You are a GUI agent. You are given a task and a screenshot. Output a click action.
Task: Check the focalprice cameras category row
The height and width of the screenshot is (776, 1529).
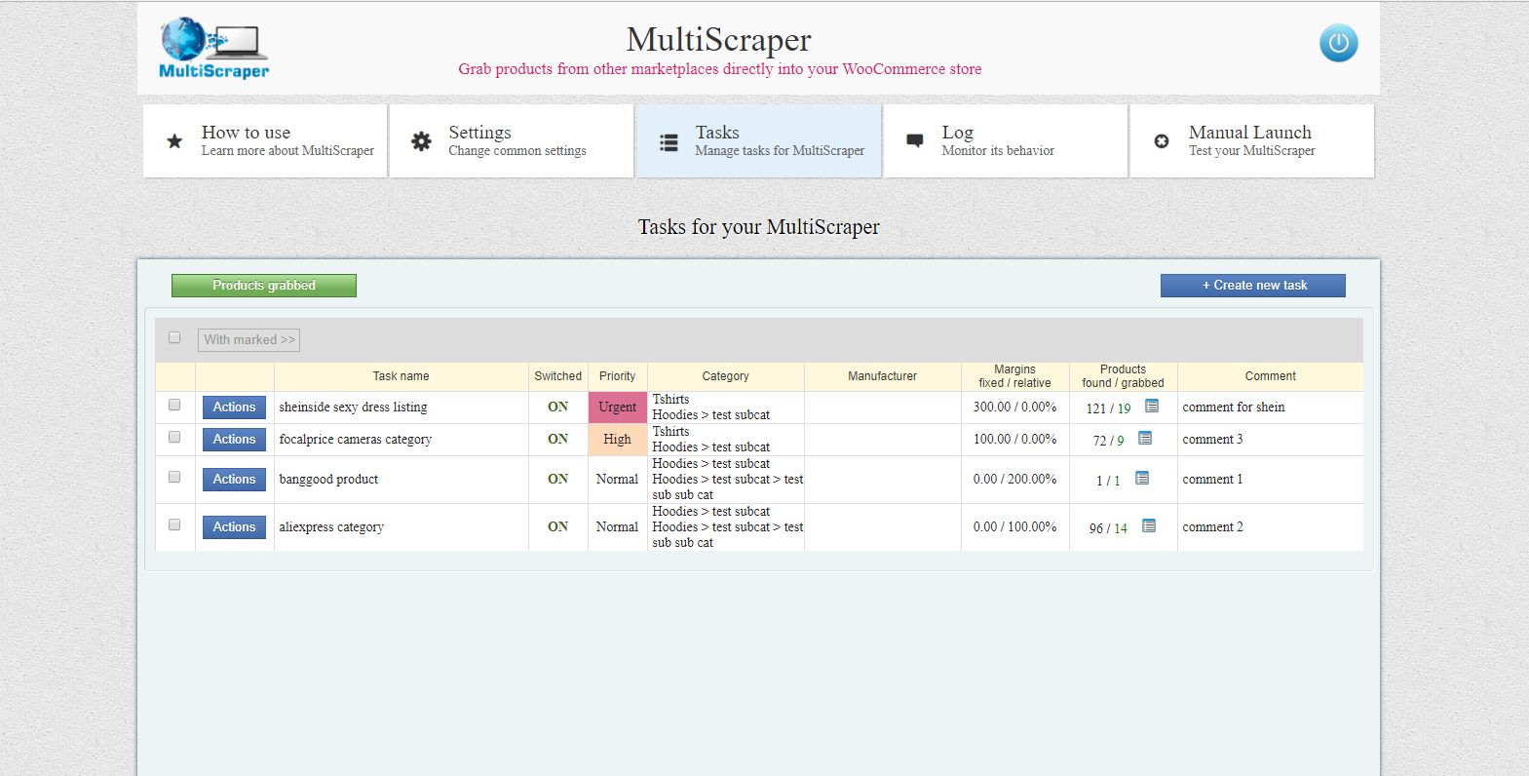174,437
